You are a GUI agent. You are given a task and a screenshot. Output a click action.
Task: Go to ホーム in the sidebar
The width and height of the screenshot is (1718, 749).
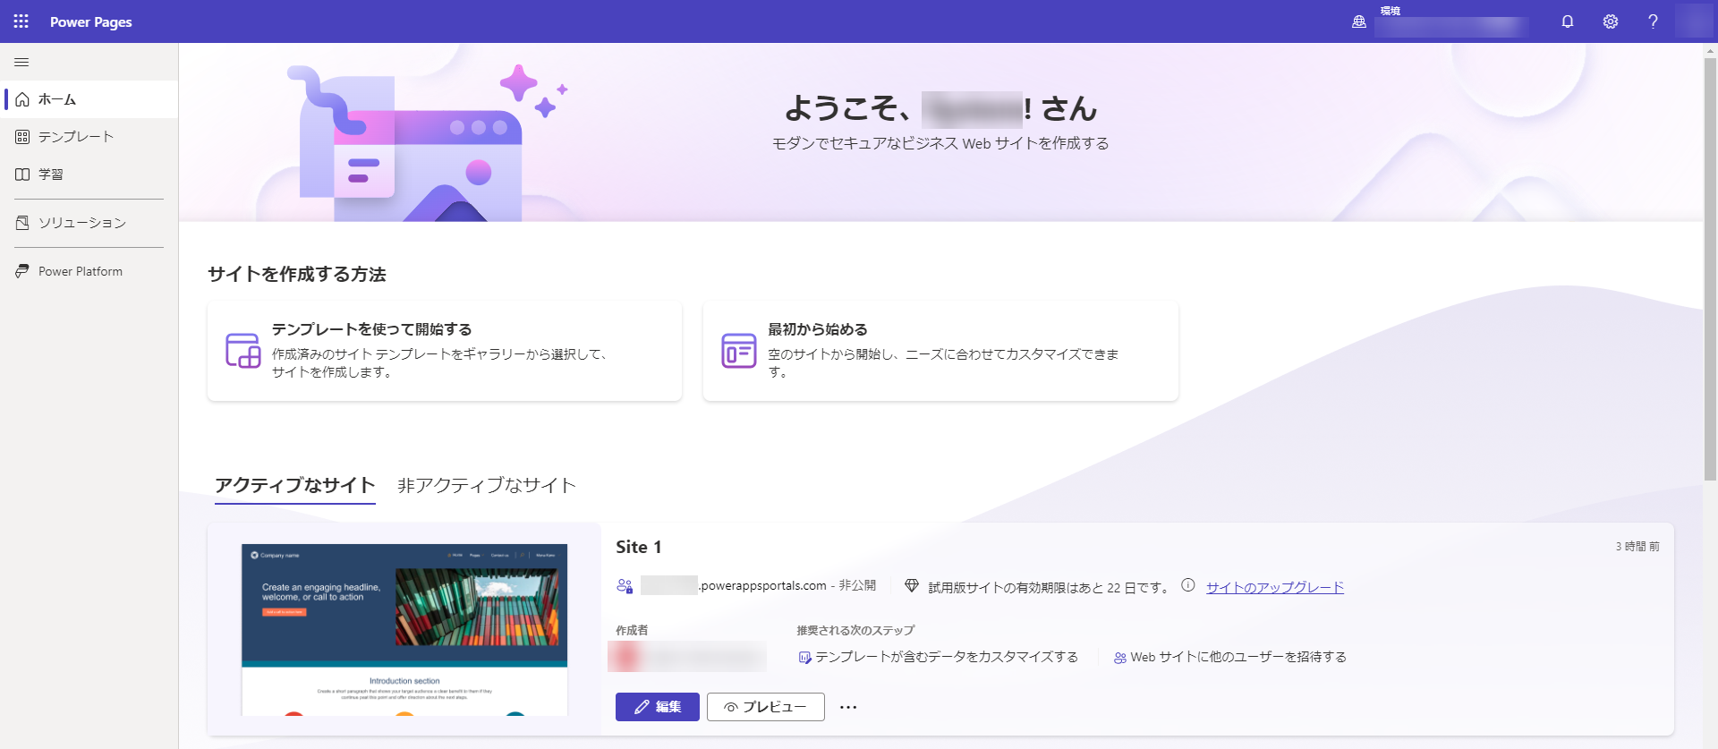(89, 99)
